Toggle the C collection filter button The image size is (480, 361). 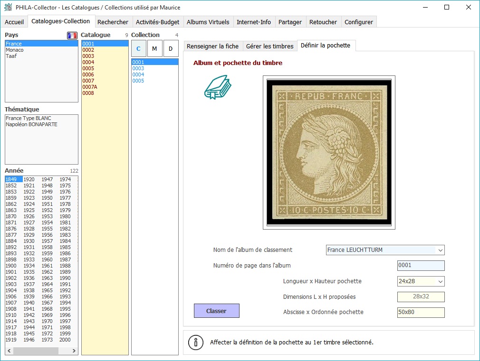[138, 48]
